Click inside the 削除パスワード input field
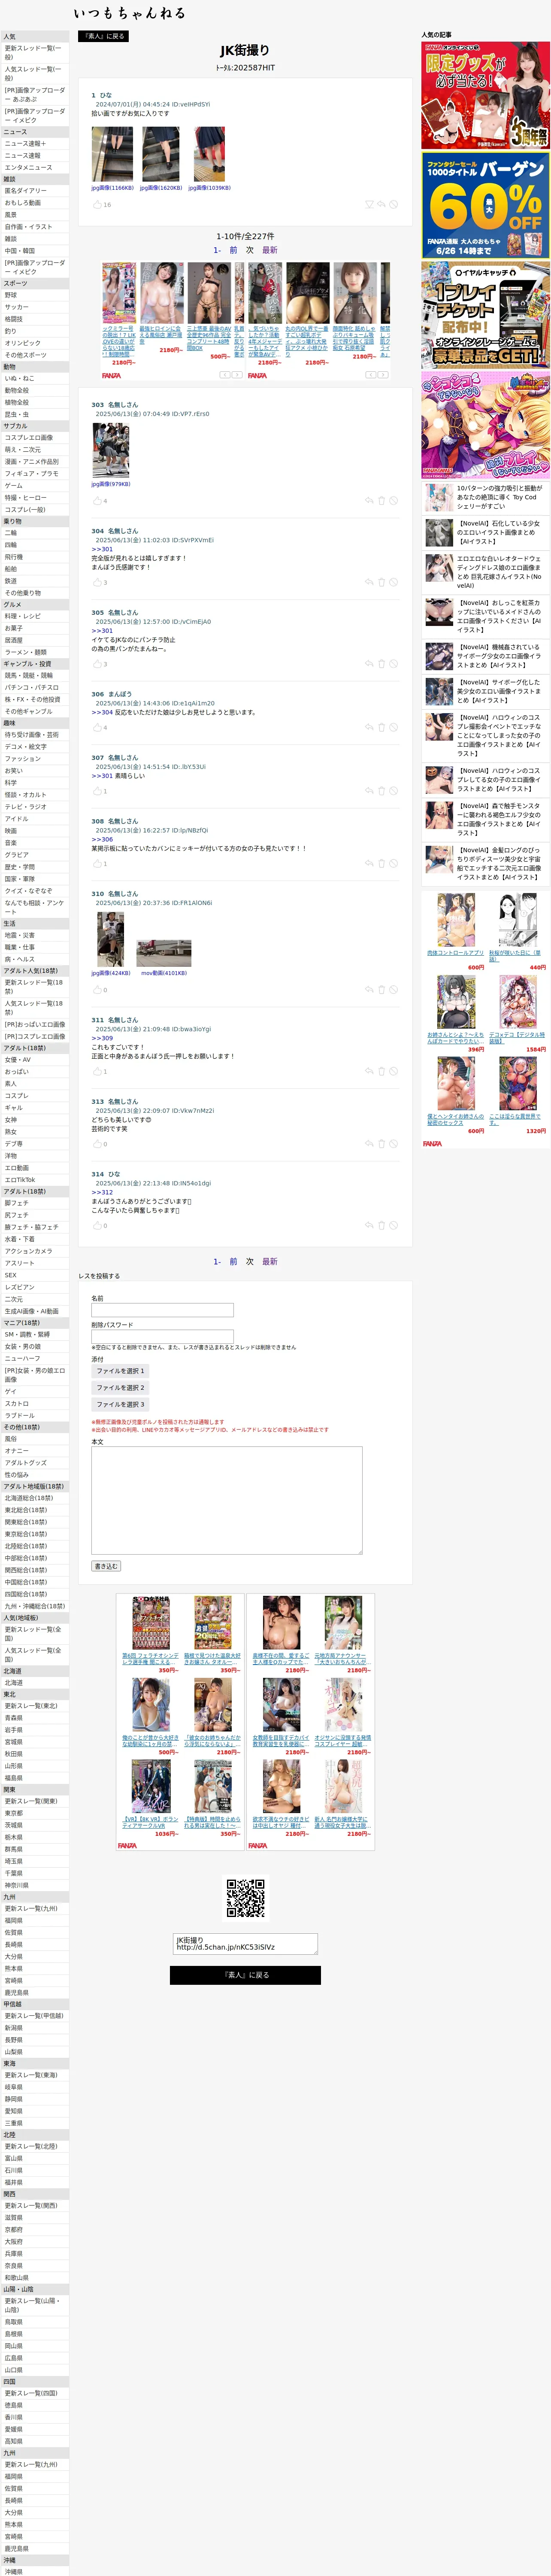The height and width of the screenshot is (2576, 551). click(162, 1336)
